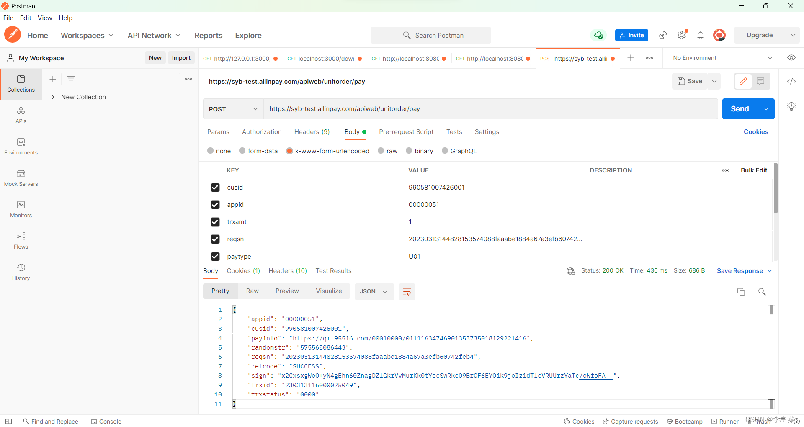Screen dimensions: 804x427
Task: Click the network information globe icon
Action: click(571, 271)
